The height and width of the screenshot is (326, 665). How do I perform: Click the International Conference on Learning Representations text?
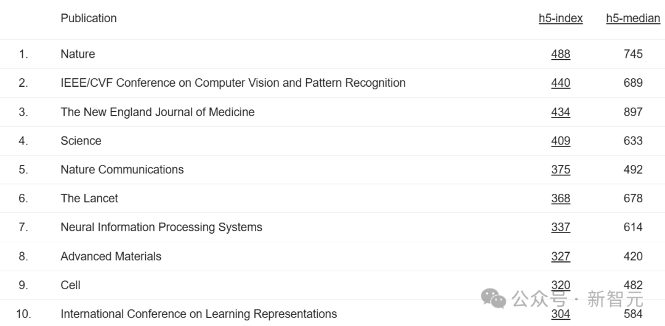tap(198, 314)
